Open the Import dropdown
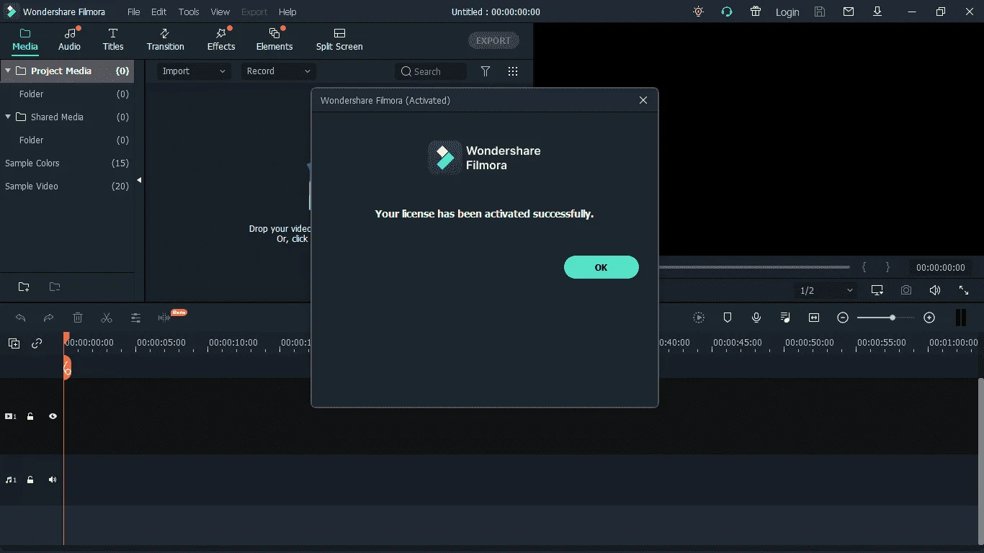The height and width of the screenshot is (553, 984). tap(194, 71)
